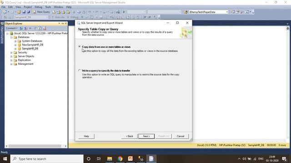The image size is (291, 163).
Task: Expand the Security folder
Action: coord(11,53)
